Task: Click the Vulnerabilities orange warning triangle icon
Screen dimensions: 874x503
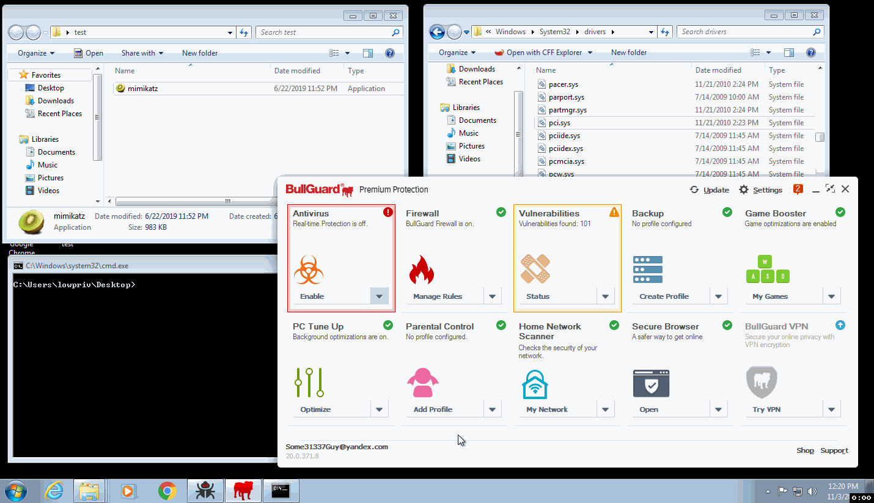Action: (614, 212)
